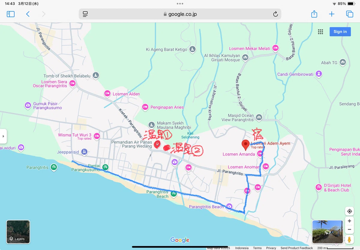Image resolution: width=360 pixels, height=250 pixels.
Task: Click the Kali Selohening label
Action: [x=190, y=135]
